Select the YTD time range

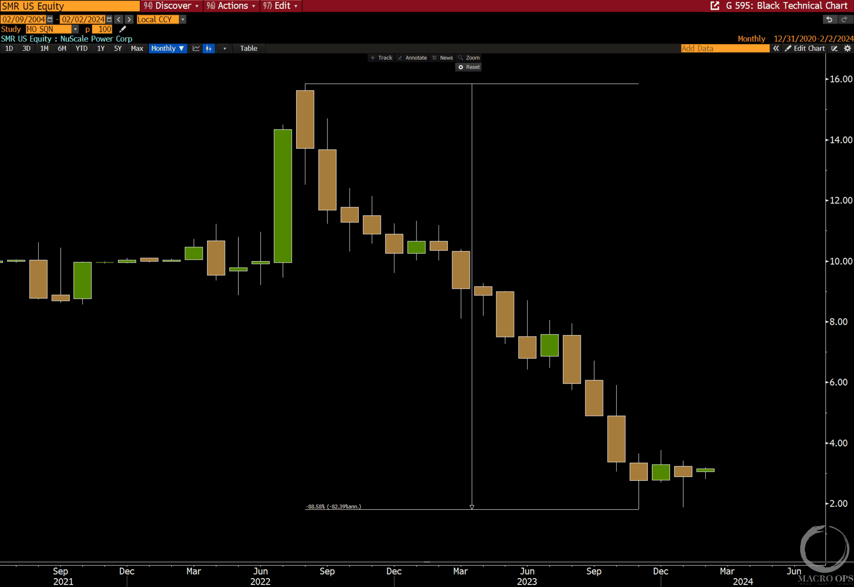[x=81, y=48]
